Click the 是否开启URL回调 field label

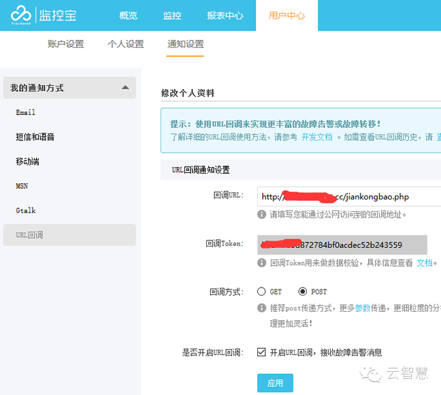click(212, 352)
